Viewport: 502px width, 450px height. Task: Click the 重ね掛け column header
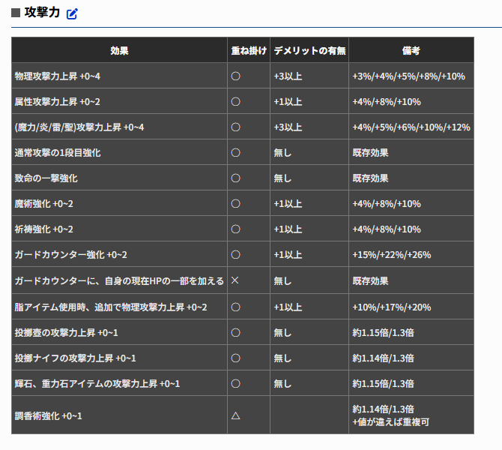coord(249,51)
